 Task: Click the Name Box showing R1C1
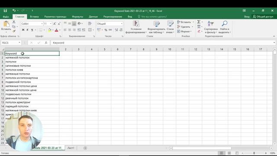coord(11,43)
